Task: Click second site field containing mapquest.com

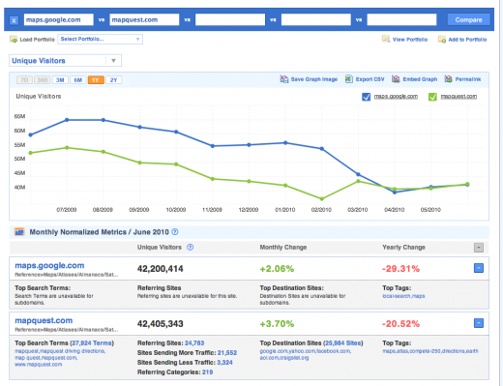Action: pyautogui.click(x=144, y=20)
